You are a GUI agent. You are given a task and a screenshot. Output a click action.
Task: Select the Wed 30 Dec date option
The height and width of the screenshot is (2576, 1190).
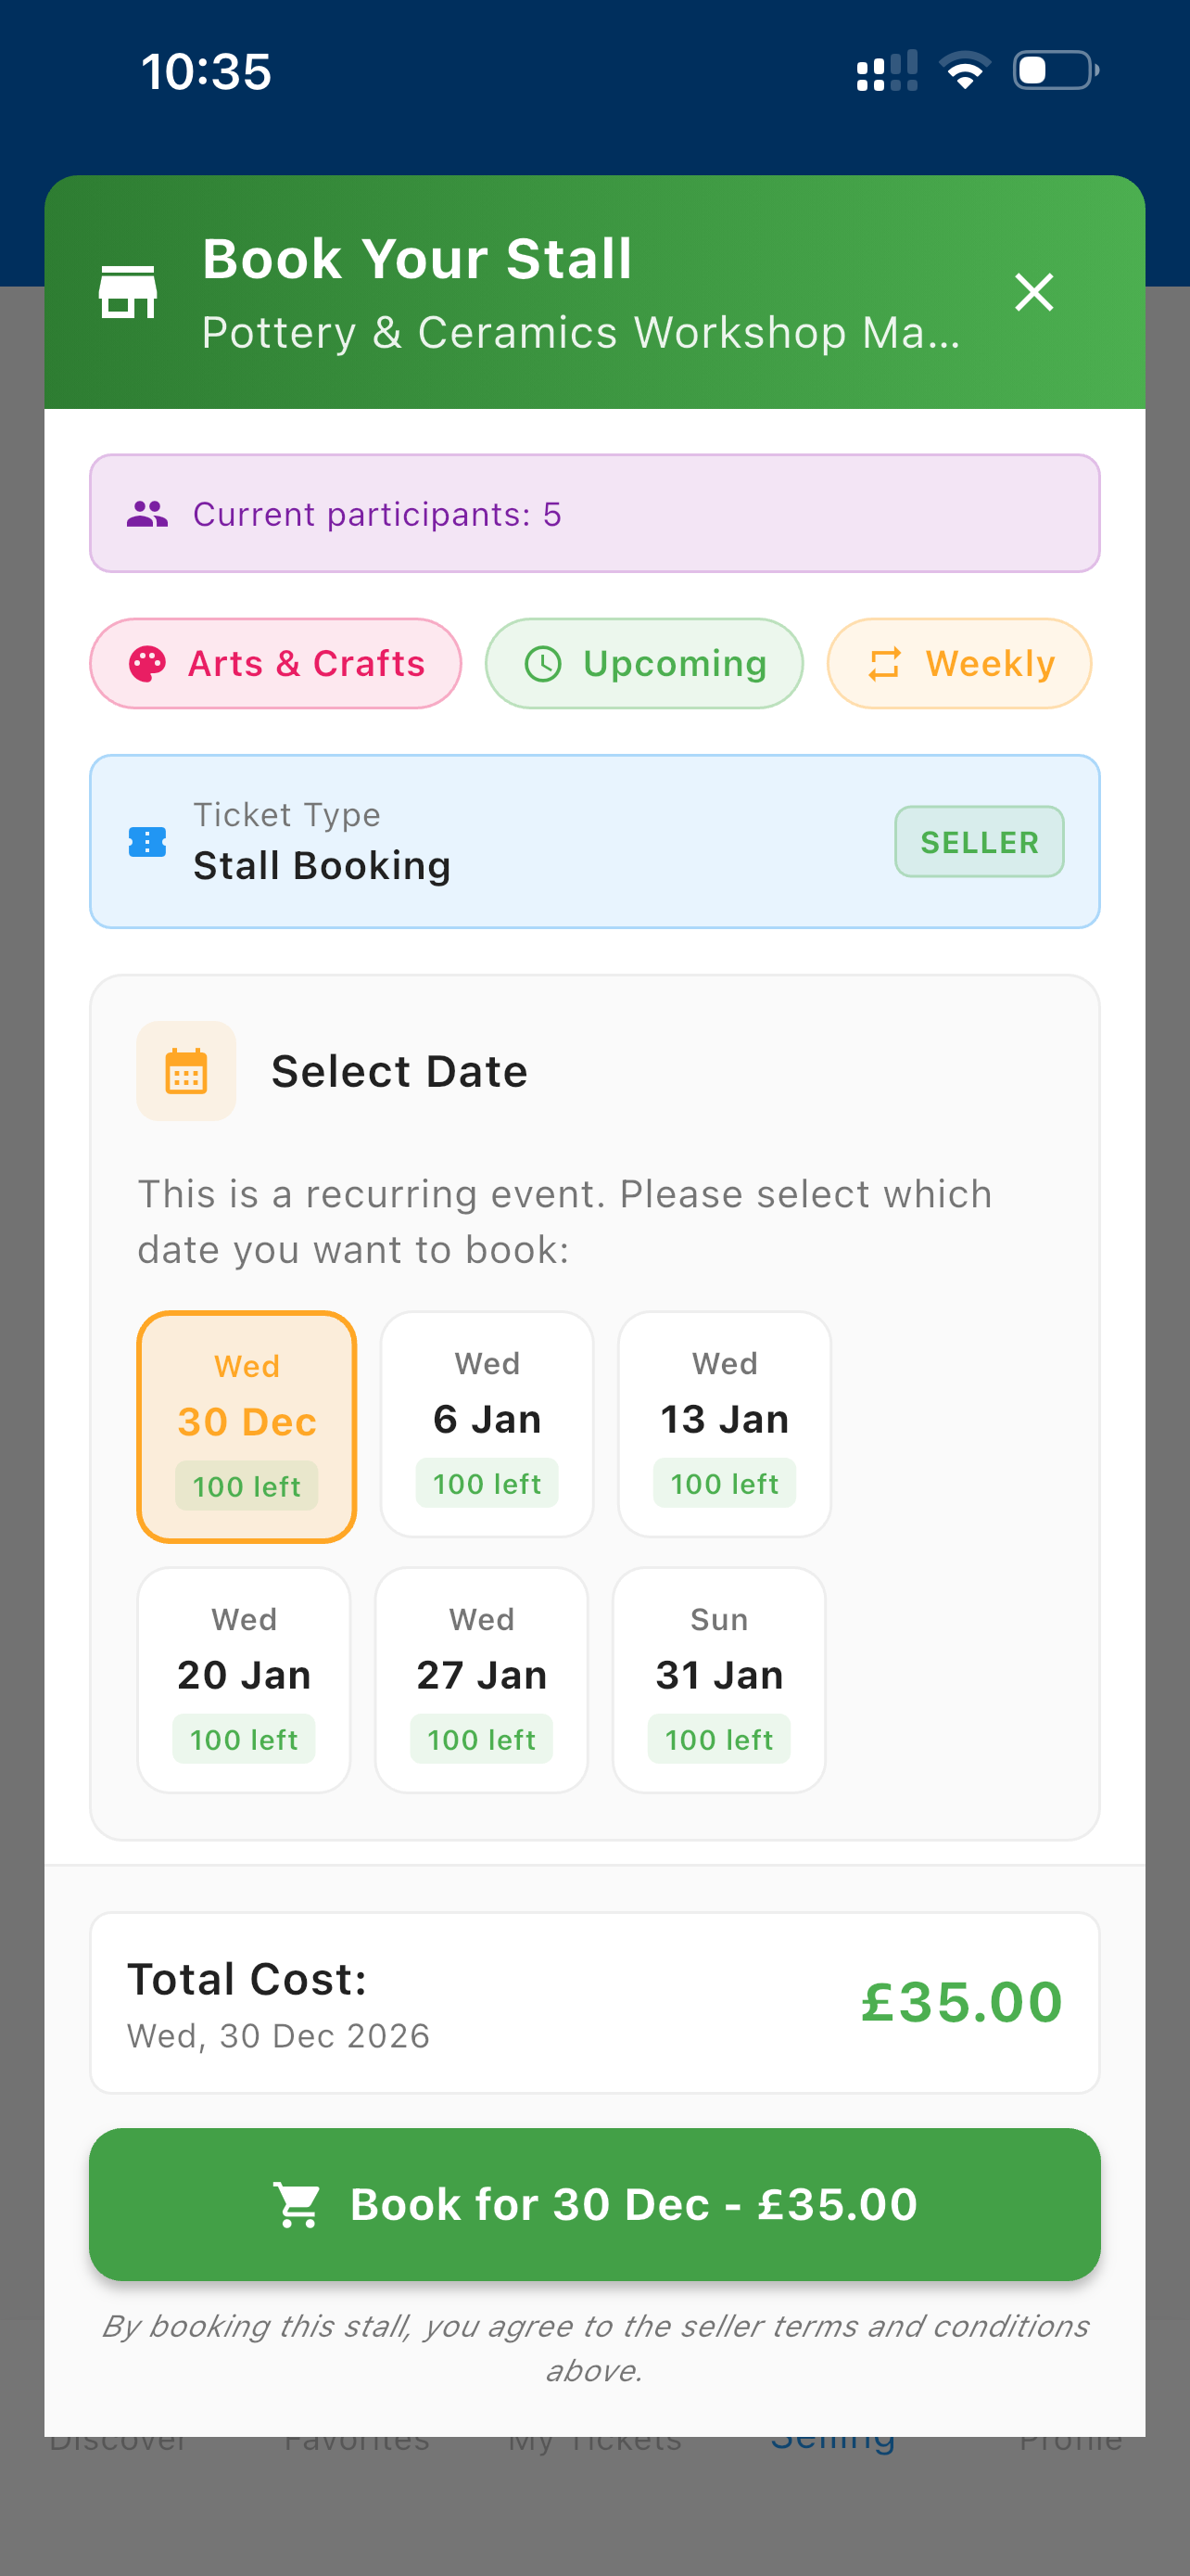(247, 1427)
